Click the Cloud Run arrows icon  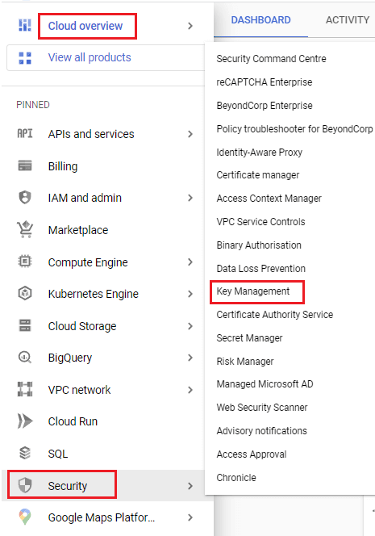(x=25, y=421)
